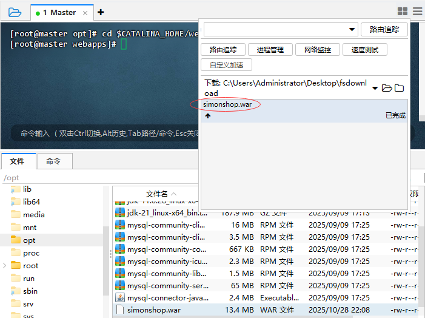Image resolution: width=425 pixels, height=318 pixels.
Task: Choose download folder with plain folder icon
Action: coord(399,88)
